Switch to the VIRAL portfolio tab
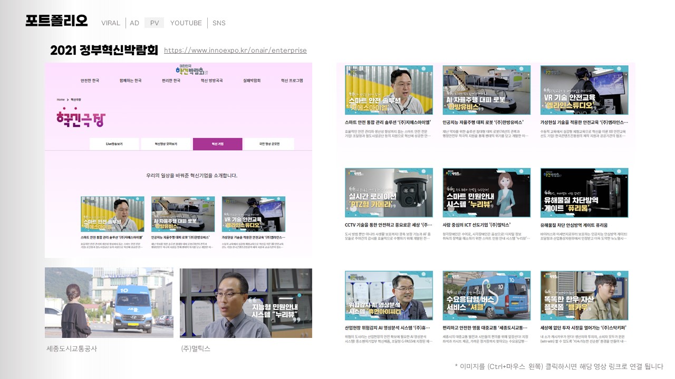The width and height of the screenshot is (675, 379). click(111, 23)
